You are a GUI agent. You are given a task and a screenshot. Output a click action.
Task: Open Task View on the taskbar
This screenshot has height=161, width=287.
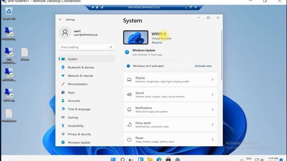click(131, 160)
